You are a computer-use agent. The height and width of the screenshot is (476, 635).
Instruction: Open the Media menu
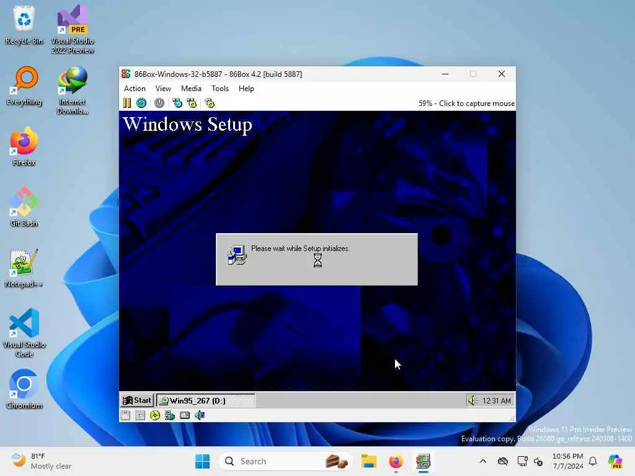(191, 89)
